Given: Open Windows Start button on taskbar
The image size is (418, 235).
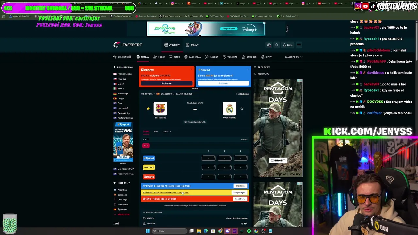Looking at the screenshot, I should (x=148, y=231).
